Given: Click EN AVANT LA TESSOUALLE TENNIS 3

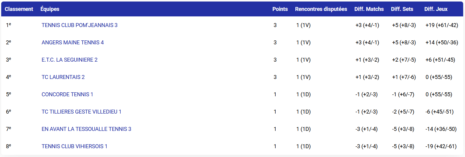Looking at the screenshot, I should (x=86, y=129).
